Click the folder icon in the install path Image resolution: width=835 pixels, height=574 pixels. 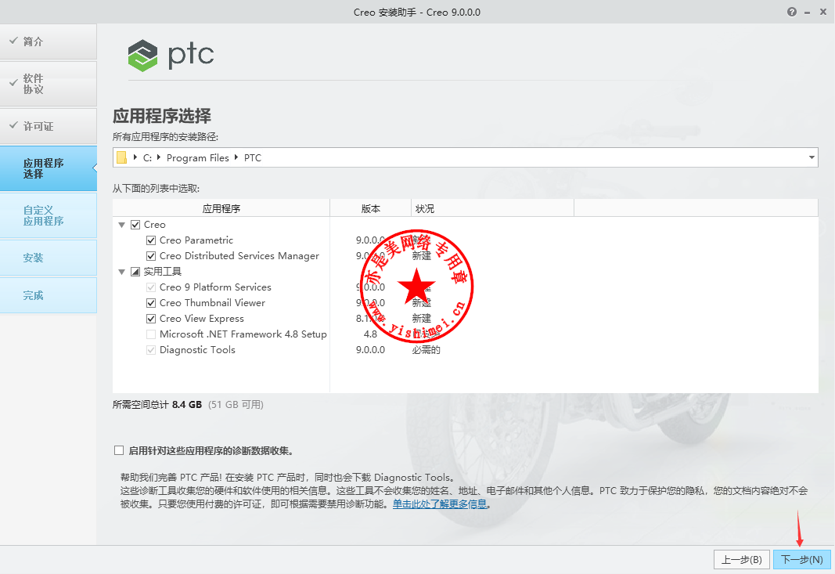coord(122,157)
